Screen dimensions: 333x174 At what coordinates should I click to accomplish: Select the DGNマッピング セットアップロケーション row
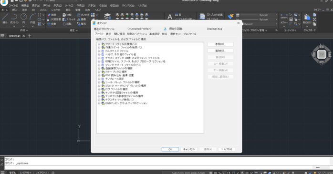pyautogui.click(x=126, y=103)
